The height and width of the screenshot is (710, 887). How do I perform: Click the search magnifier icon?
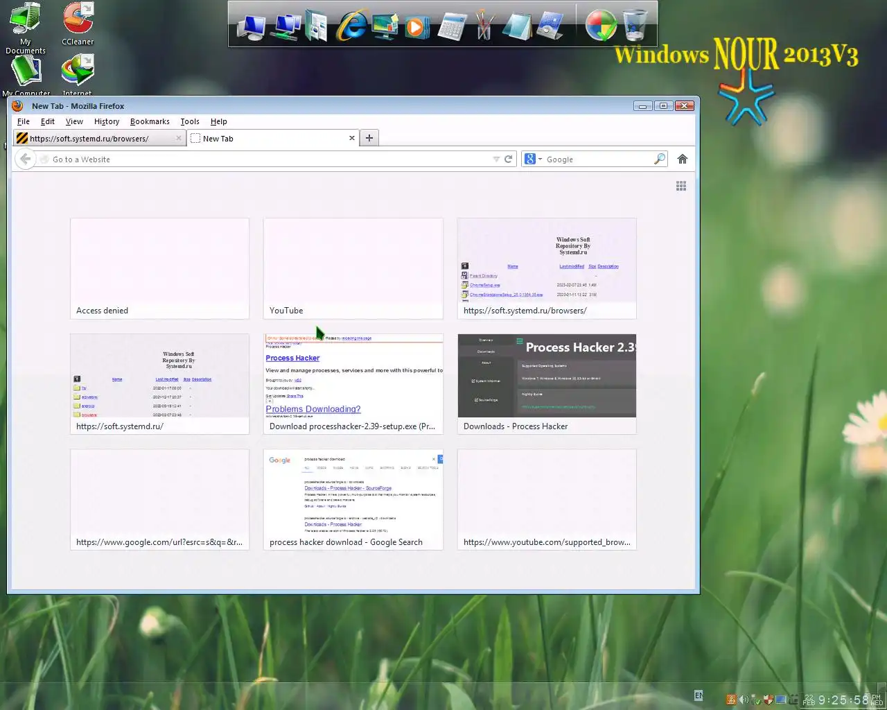[659, 159]
